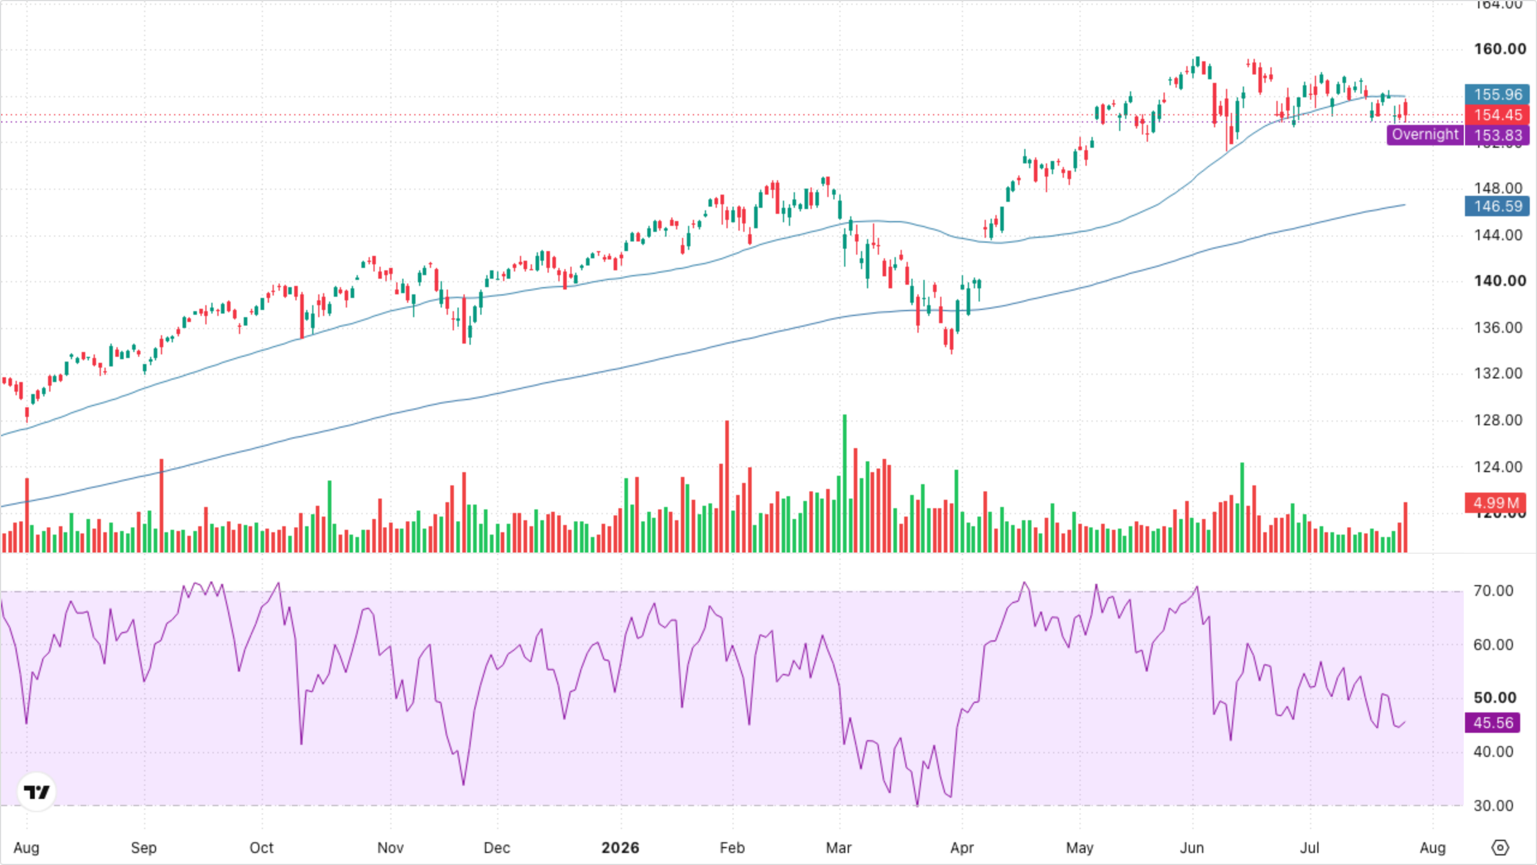Click the 40.00 RSI axis label
Viewport: 1537px width, 865px height.
[x=1493, y=751]
